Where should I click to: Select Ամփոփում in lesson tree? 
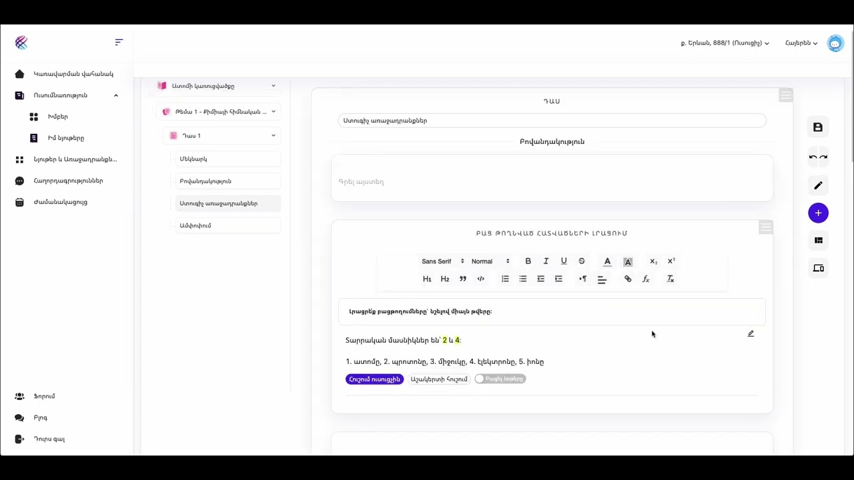(x=228, y=225)
